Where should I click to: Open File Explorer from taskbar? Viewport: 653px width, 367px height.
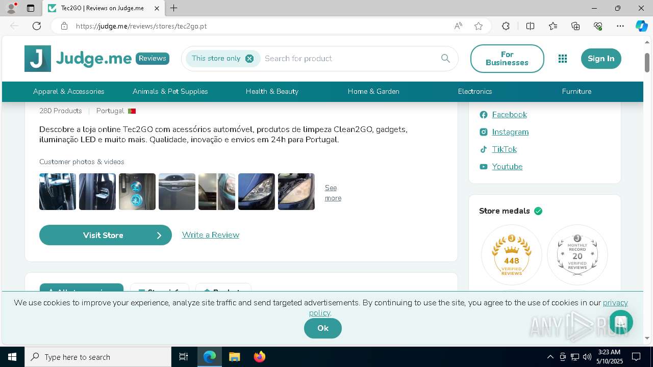pyautogui.click(x=234, y=357)
